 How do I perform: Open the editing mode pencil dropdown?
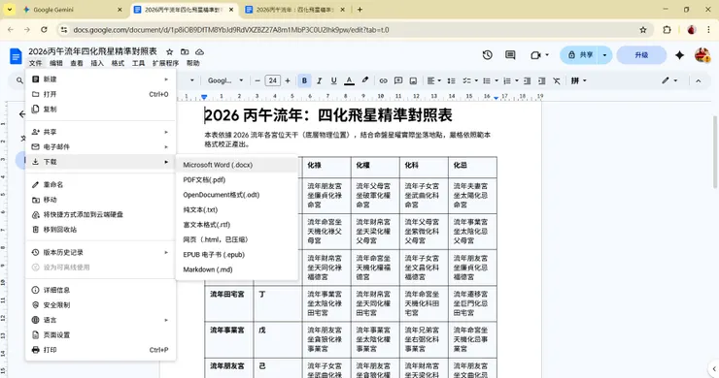tap(669, 80)
